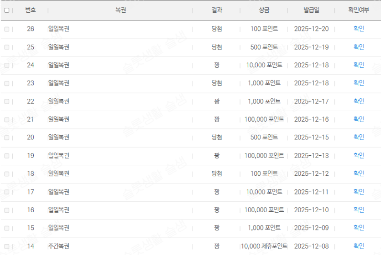Click the 확인 link for row 20
The width and height of the screenshot is (381, 255).
tap(359, 137)
